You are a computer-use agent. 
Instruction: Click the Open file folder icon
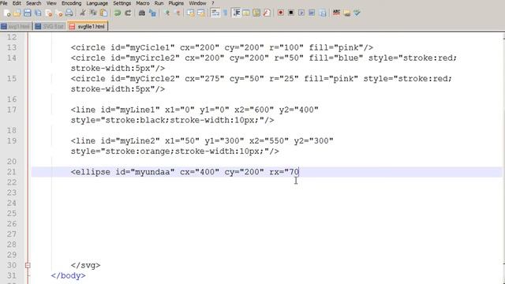coord(17,13)
